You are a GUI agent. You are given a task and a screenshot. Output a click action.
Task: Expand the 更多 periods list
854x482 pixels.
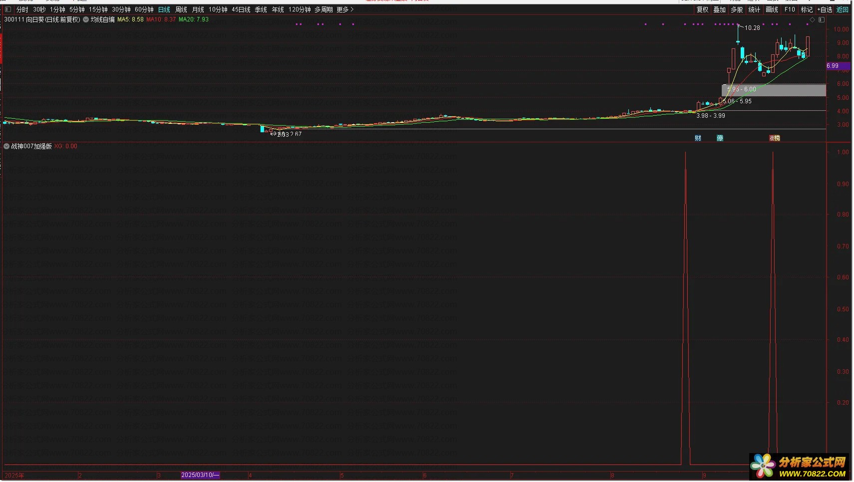(345, 9)
